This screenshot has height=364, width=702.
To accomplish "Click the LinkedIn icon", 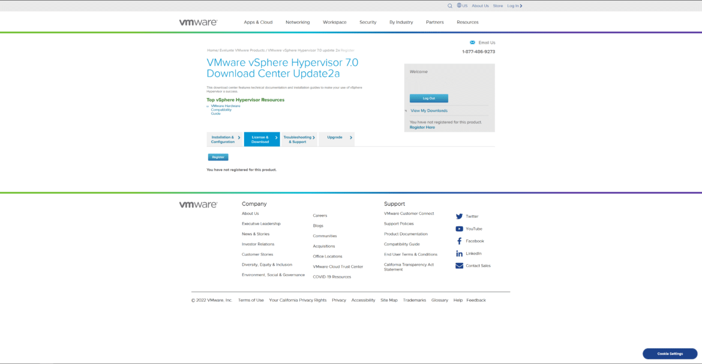I will tap(460, 253).
